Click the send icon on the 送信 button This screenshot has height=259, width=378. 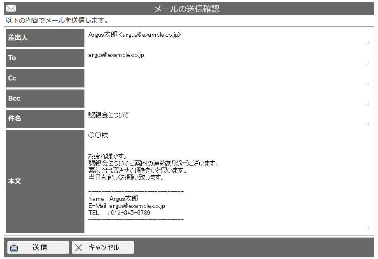[x=15, y=247]
